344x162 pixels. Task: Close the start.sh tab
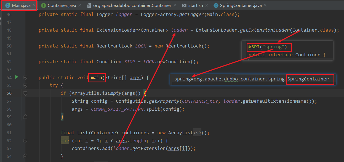click(x=206, y=5)
